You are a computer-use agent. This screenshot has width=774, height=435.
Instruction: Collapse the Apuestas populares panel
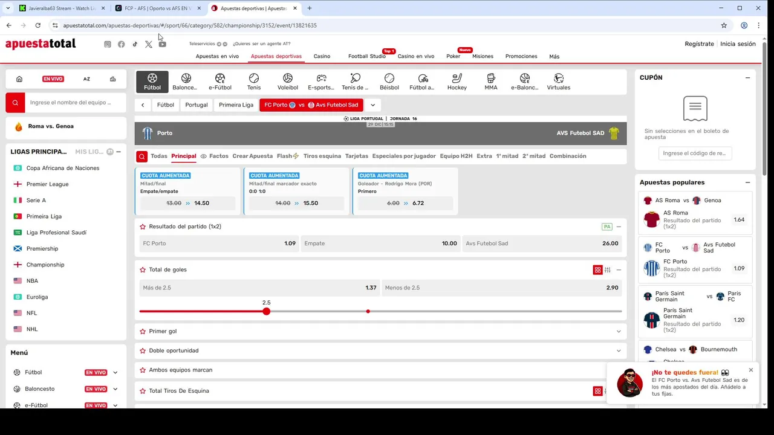point(747,182)
